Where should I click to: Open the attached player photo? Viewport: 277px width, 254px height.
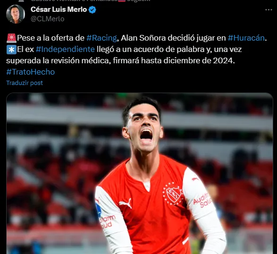(140, 173)
